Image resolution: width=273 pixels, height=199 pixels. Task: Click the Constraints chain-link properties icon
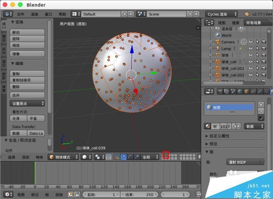[252, 92]
